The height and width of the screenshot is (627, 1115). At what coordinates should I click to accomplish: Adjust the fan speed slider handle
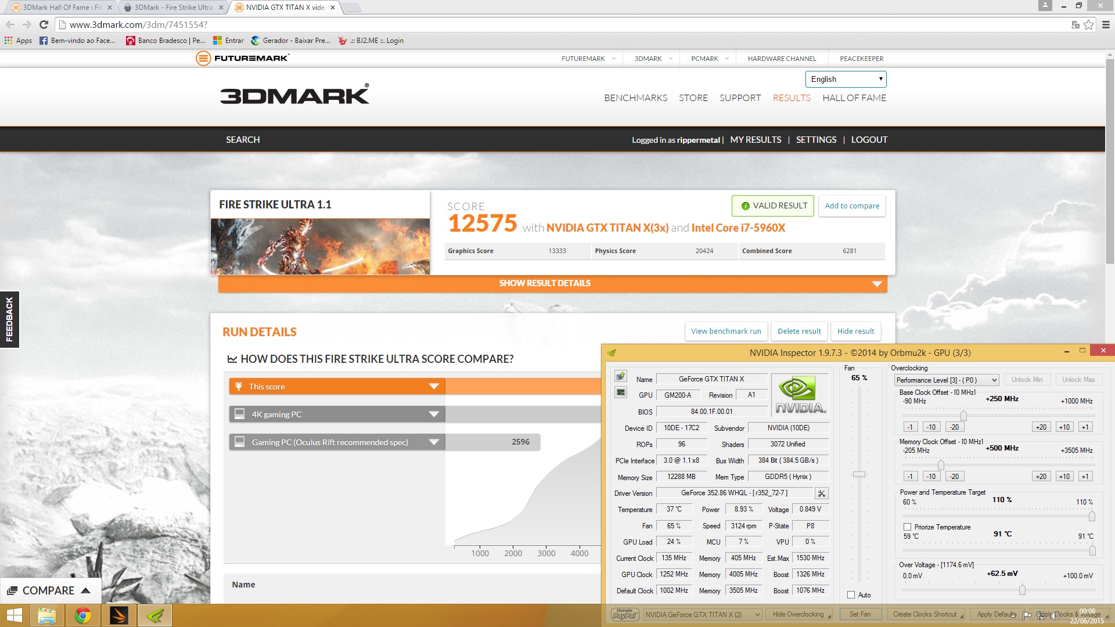859,474
